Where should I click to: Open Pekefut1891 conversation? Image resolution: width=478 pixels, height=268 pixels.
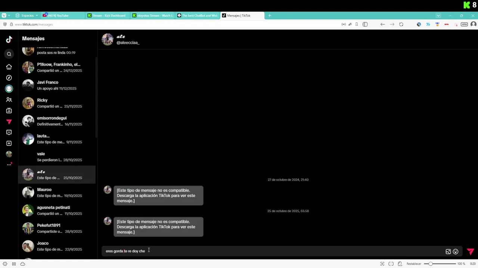[x=57, y=228]
